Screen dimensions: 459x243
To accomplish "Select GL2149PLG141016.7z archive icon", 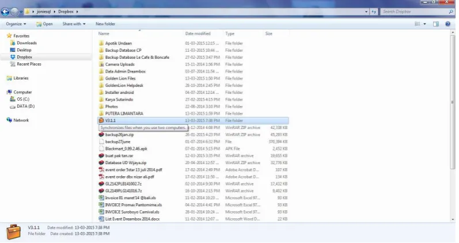I will point(101,191).
